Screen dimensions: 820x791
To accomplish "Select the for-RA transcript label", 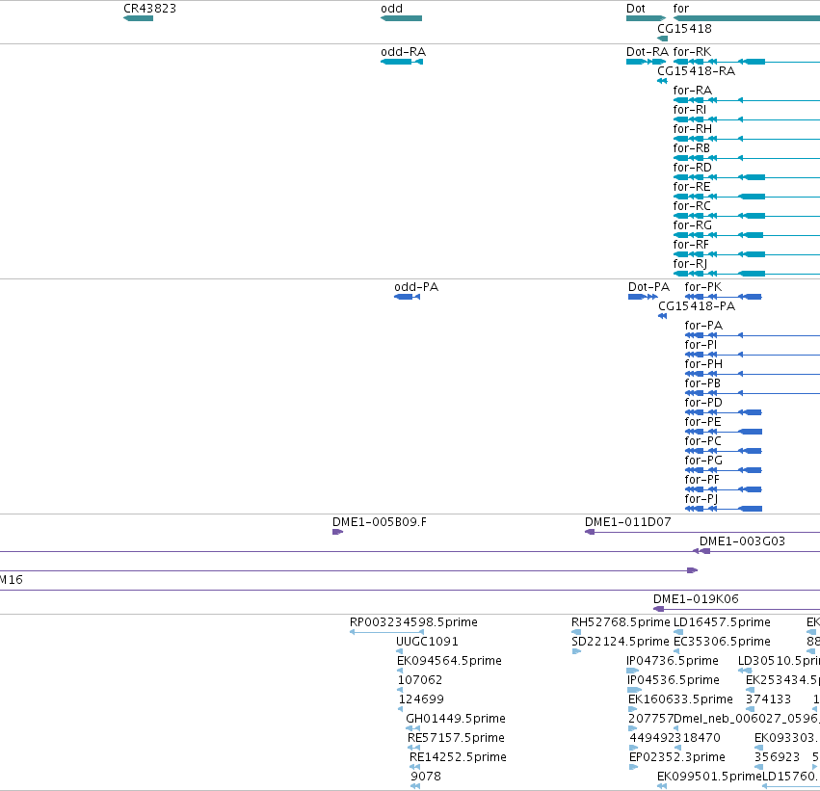I will (693, 91).
